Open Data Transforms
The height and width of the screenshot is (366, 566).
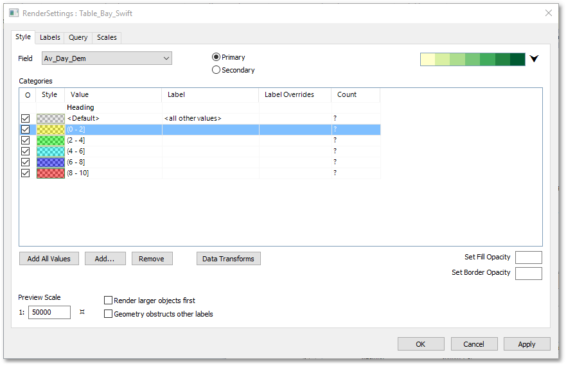click(229, 259)
